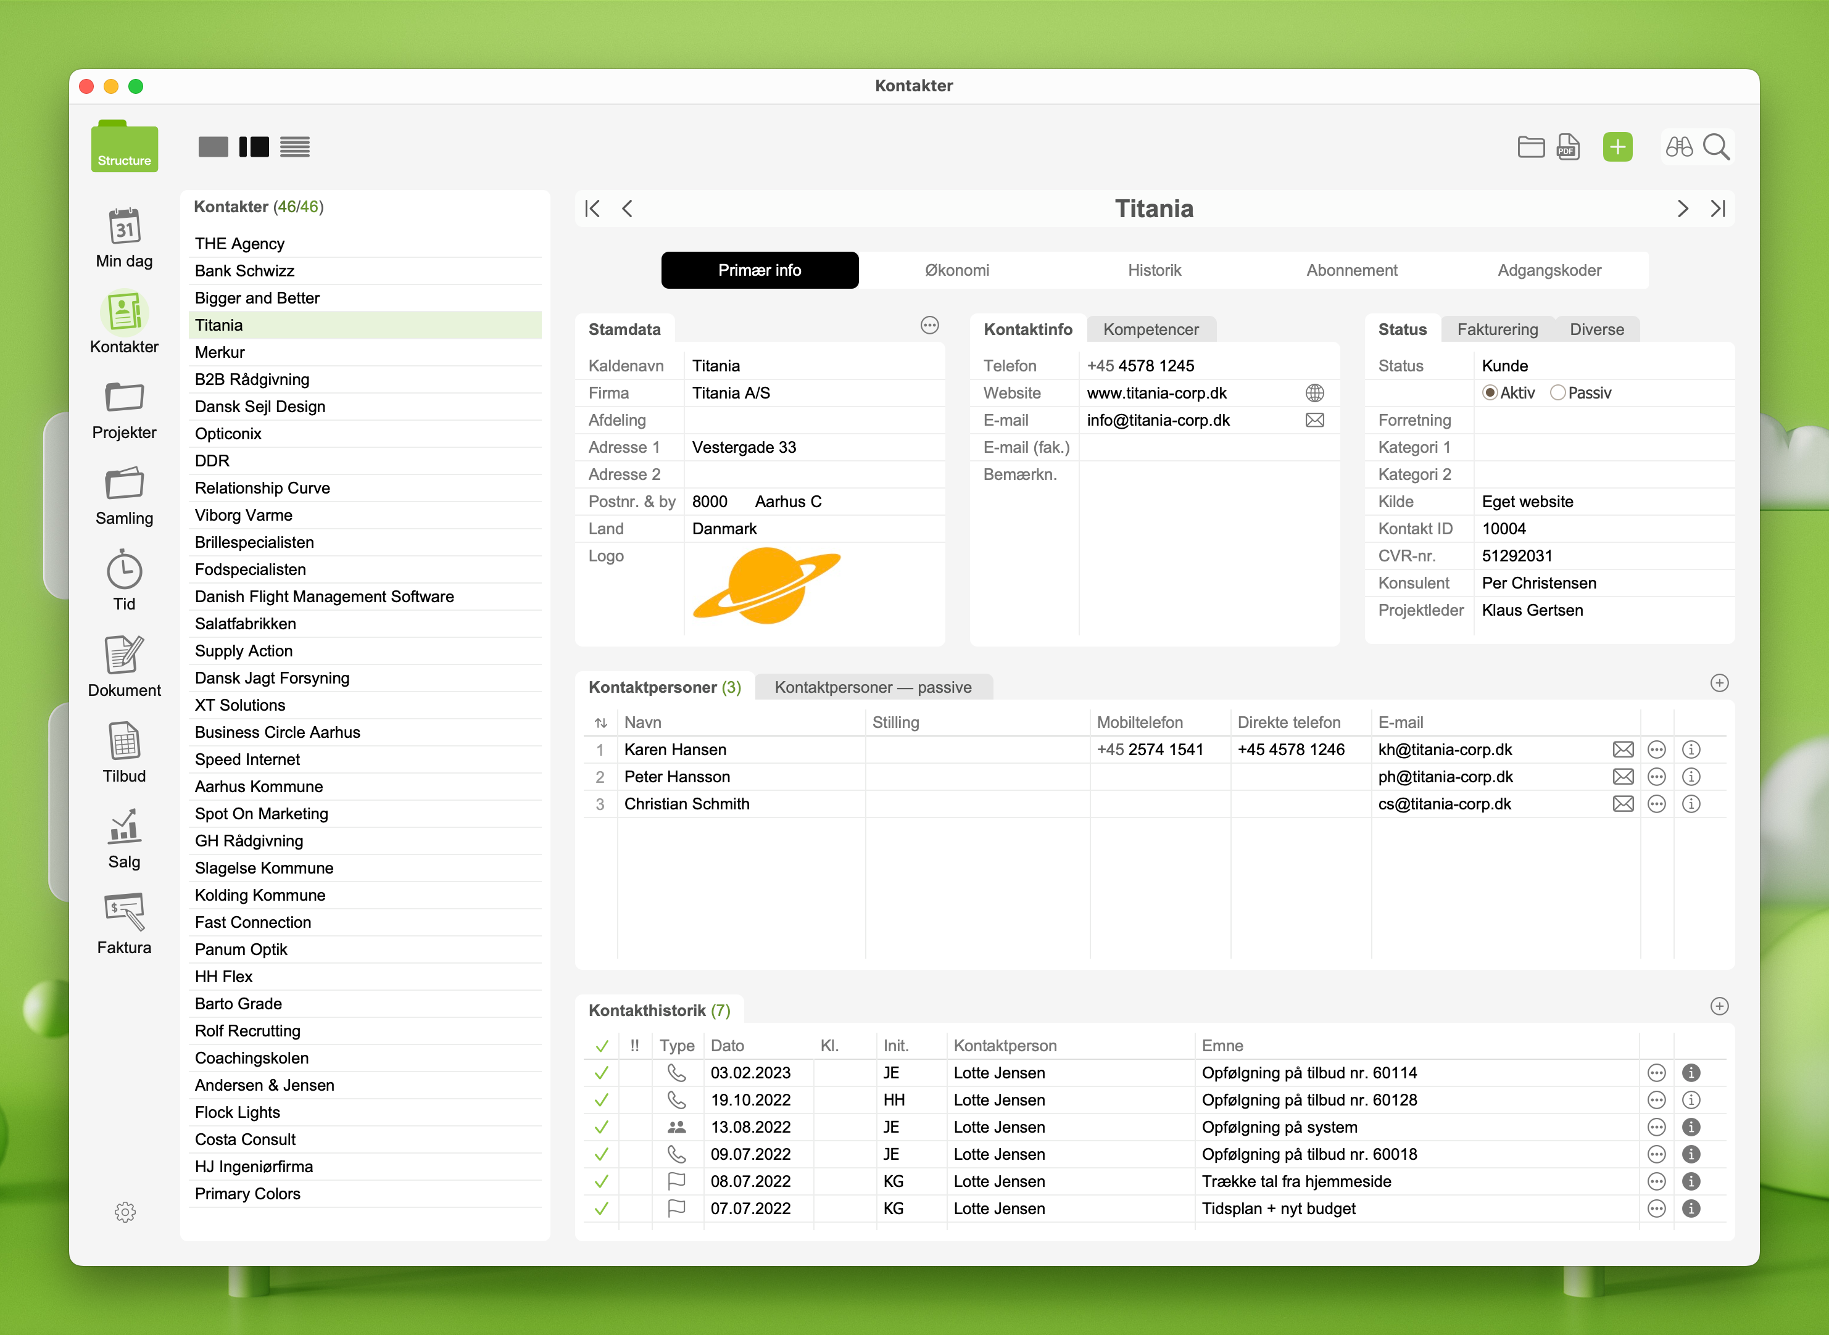
Task: Jump to first contact arrow
Action: pos(592,209)
